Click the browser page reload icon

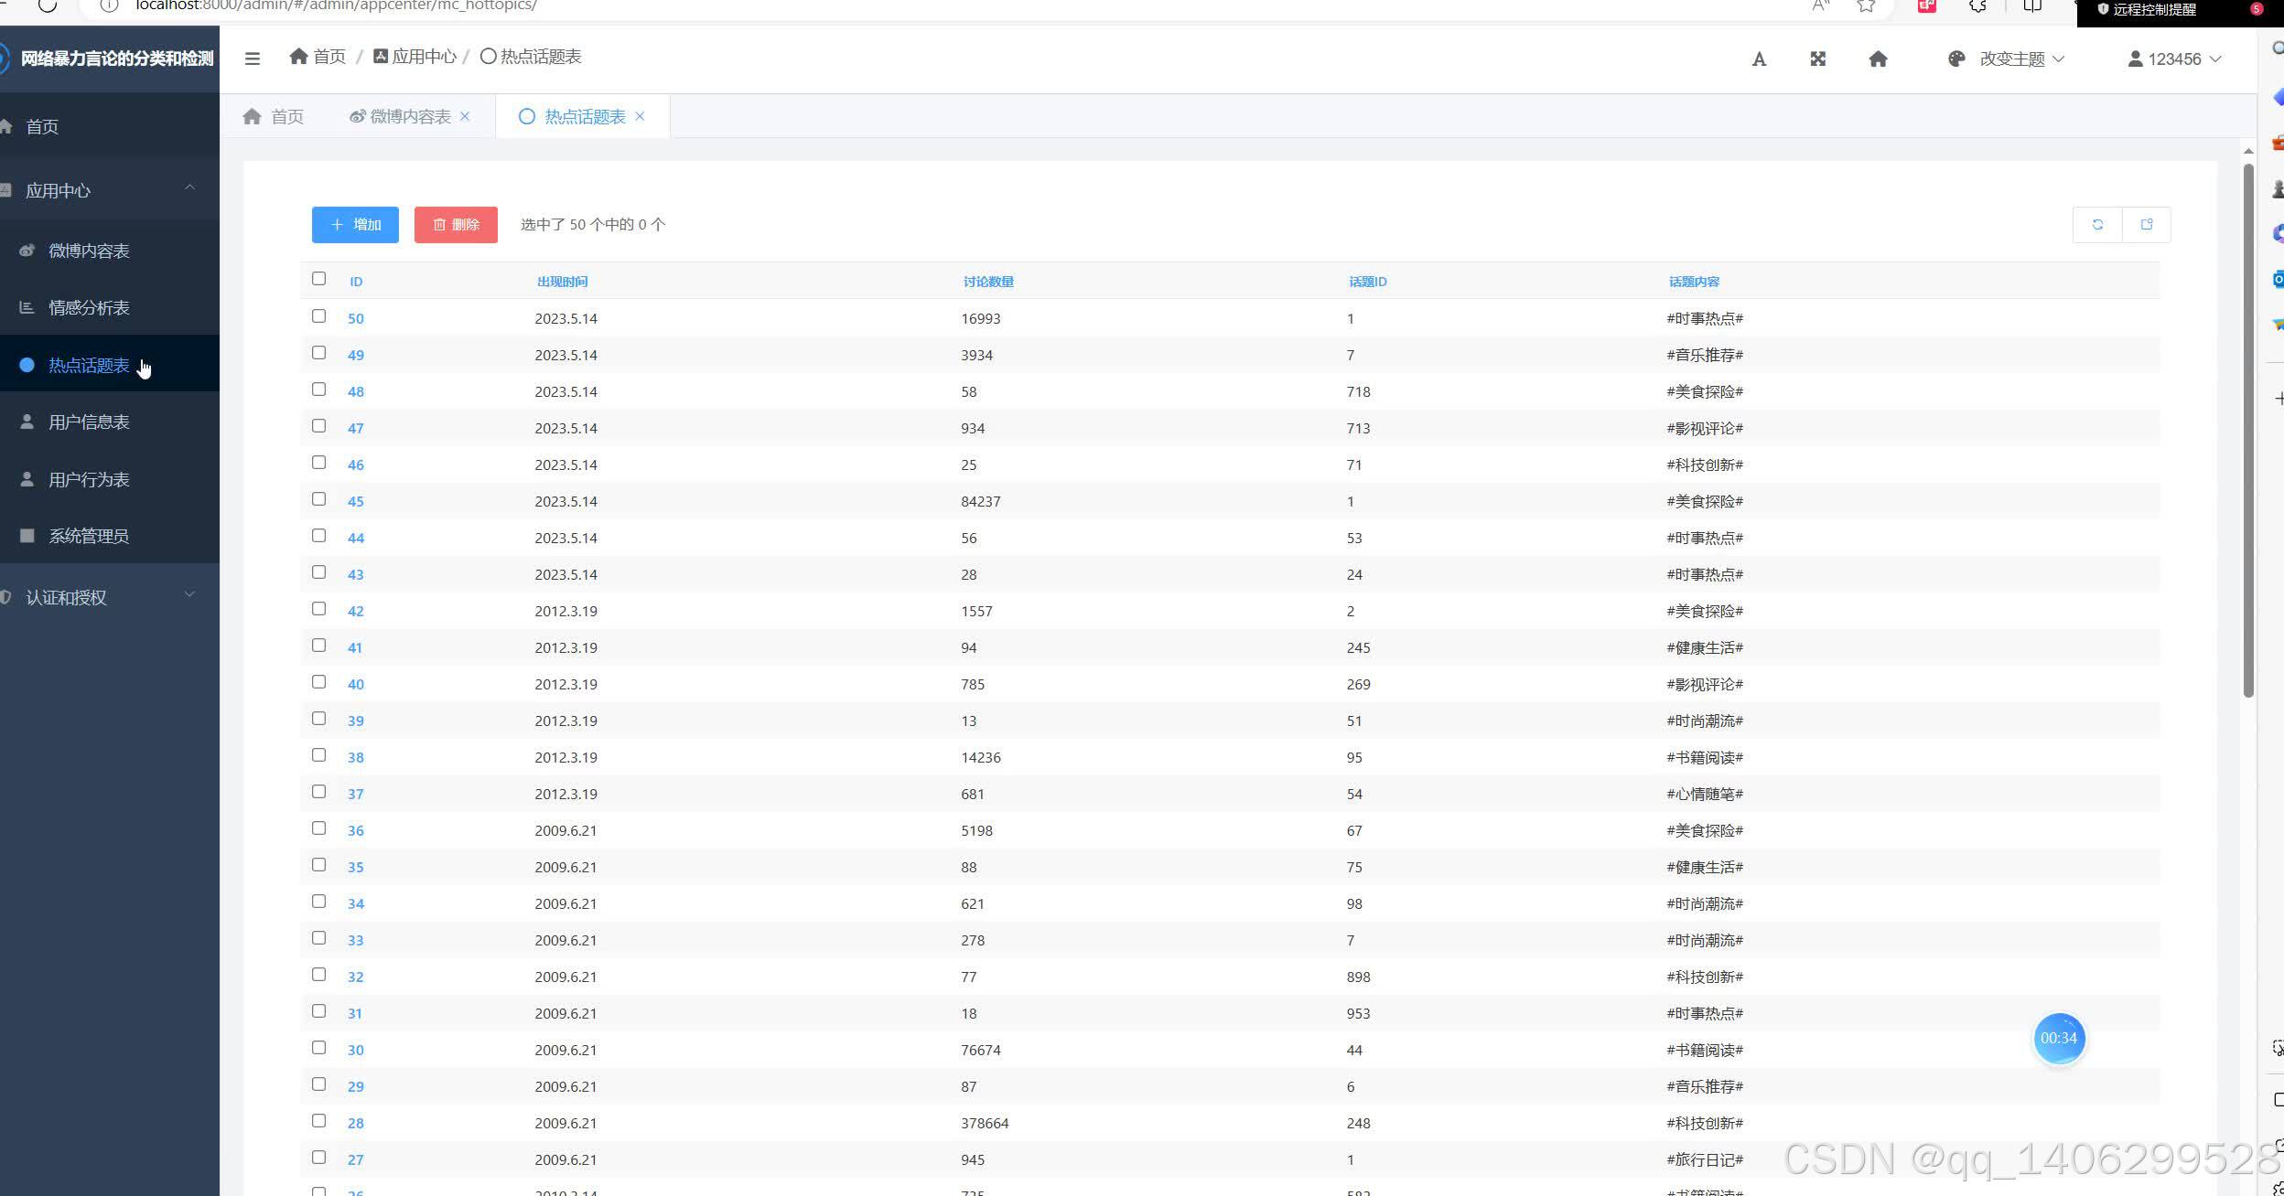[x=48, y=5]
